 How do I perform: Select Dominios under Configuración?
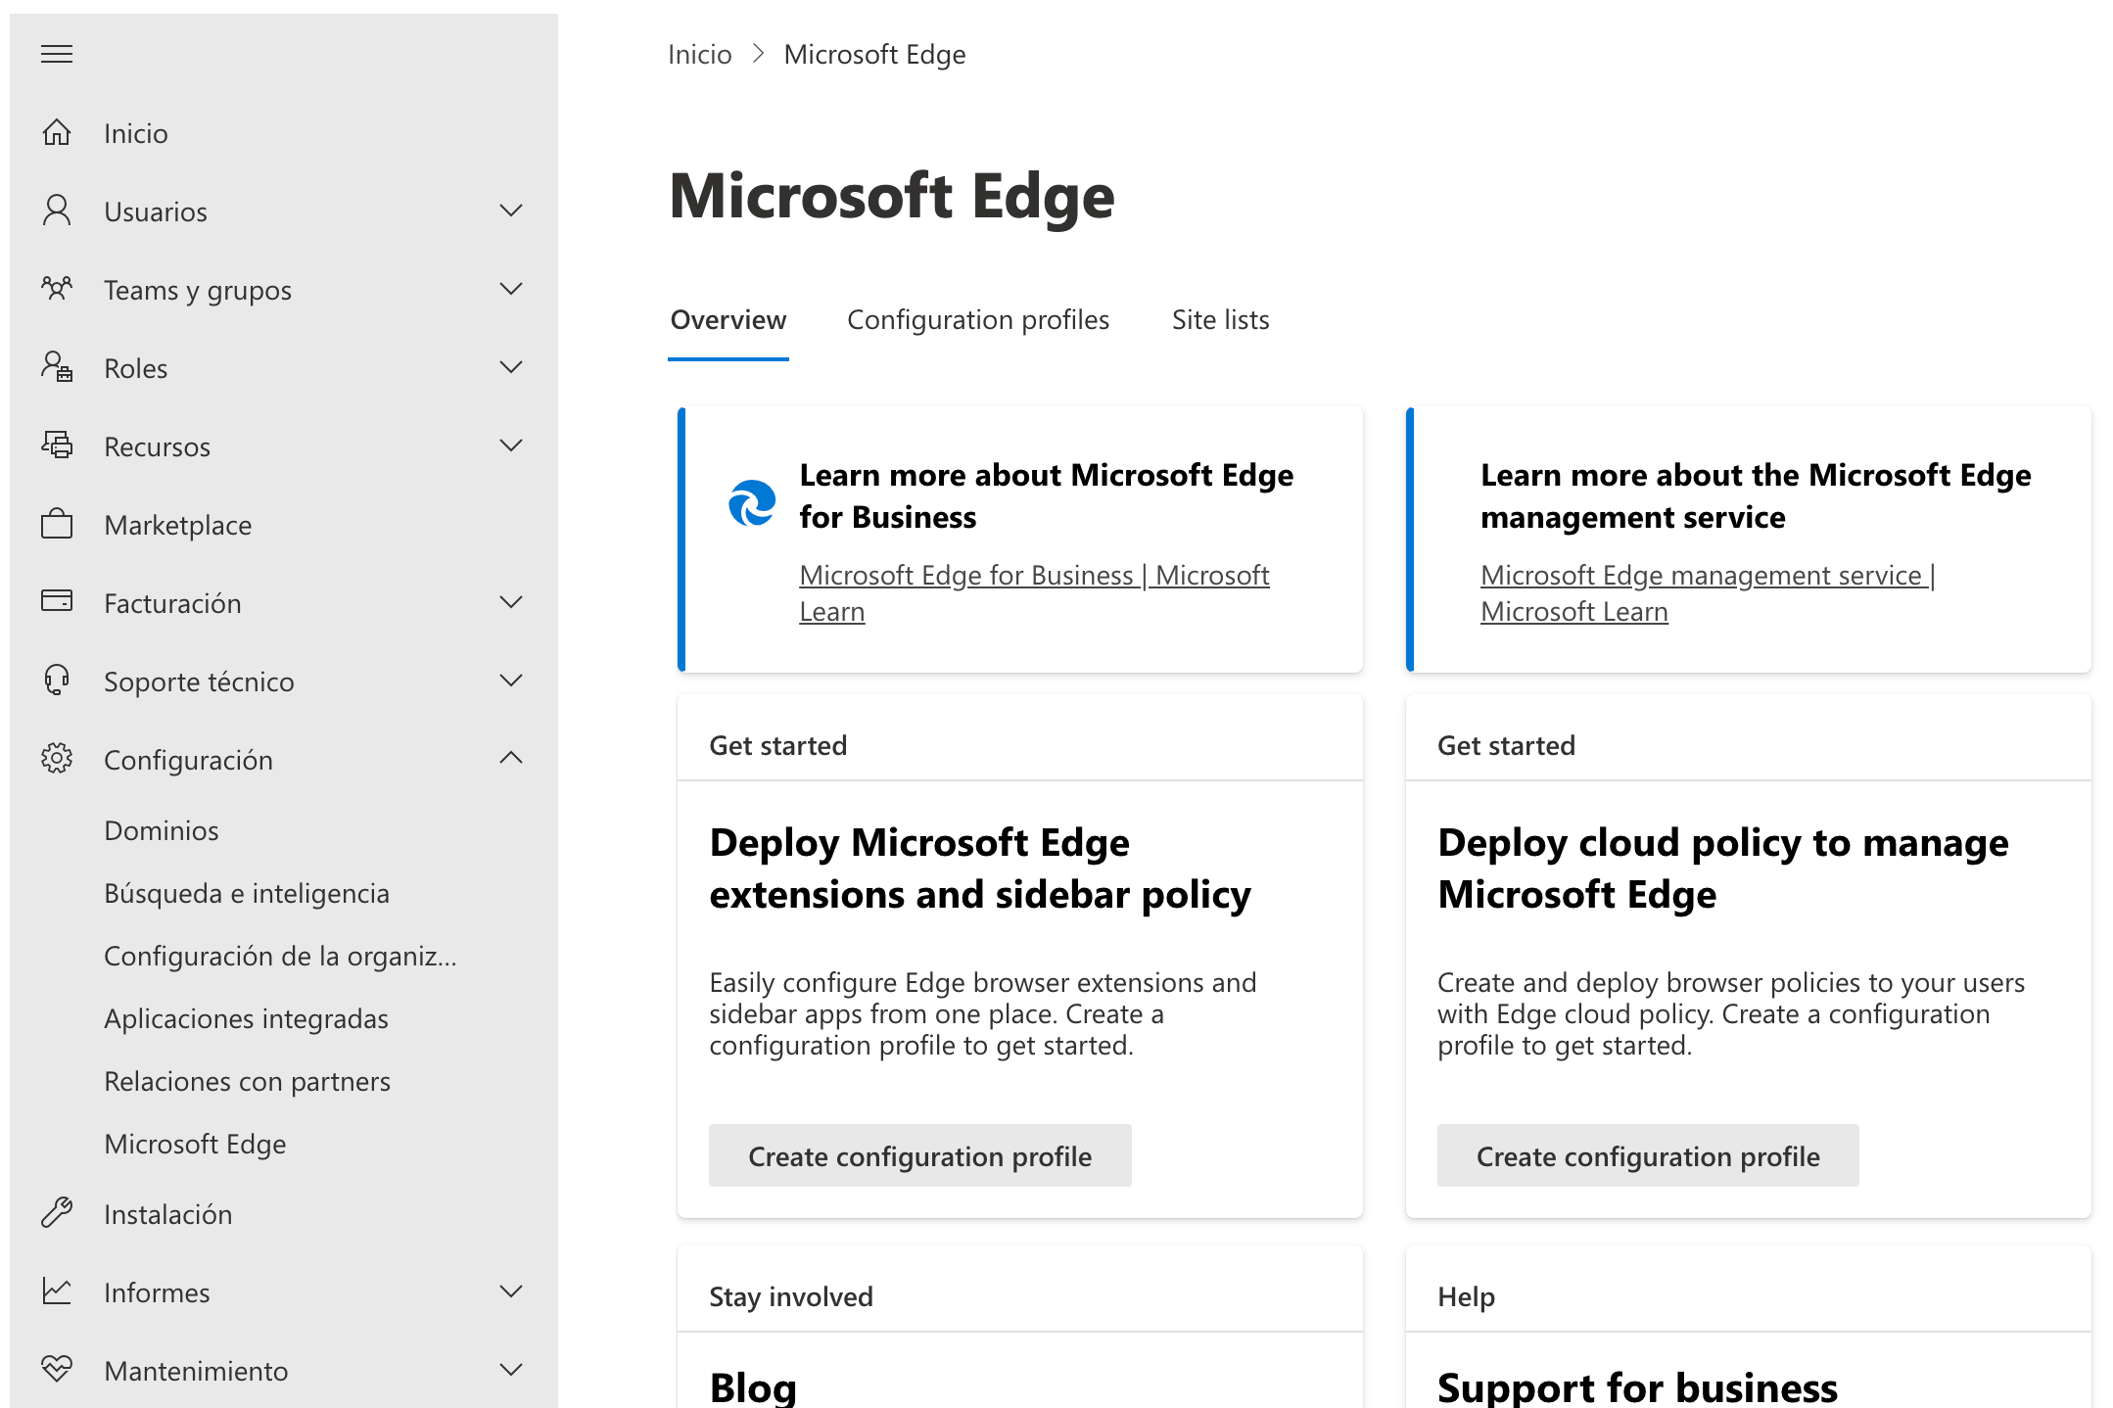pyautogui.click(x=162, y=830)
